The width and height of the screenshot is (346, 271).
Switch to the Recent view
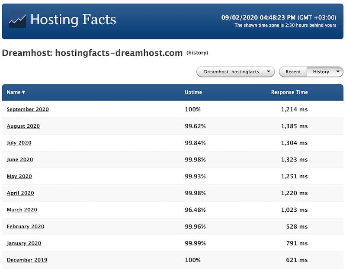[x=293, y=72]
